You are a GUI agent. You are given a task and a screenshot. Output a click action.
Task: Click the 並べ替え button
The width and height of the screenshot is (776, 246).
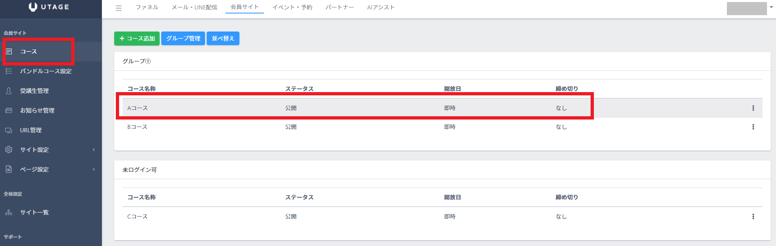point(223,38)
